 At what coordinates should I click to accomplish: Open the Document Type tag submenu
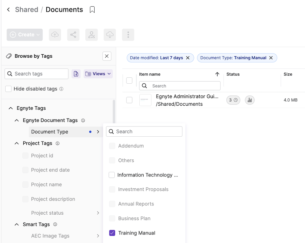coord(98,131)
